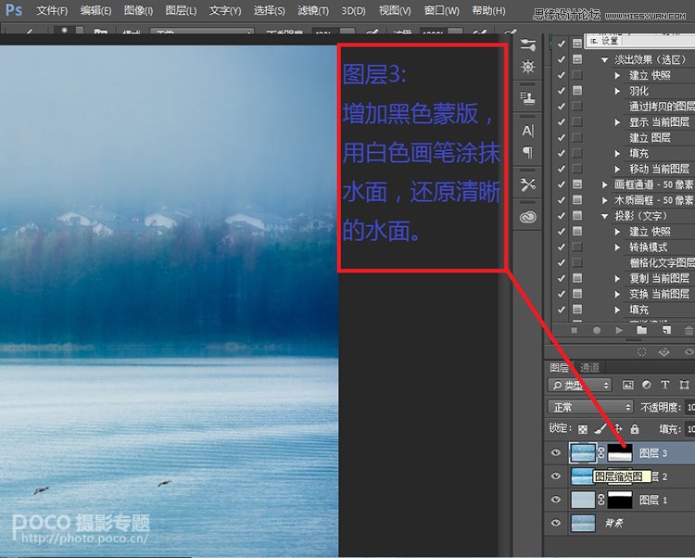
Task: Switch to the 通道 tab
Action: pos(589,367)
